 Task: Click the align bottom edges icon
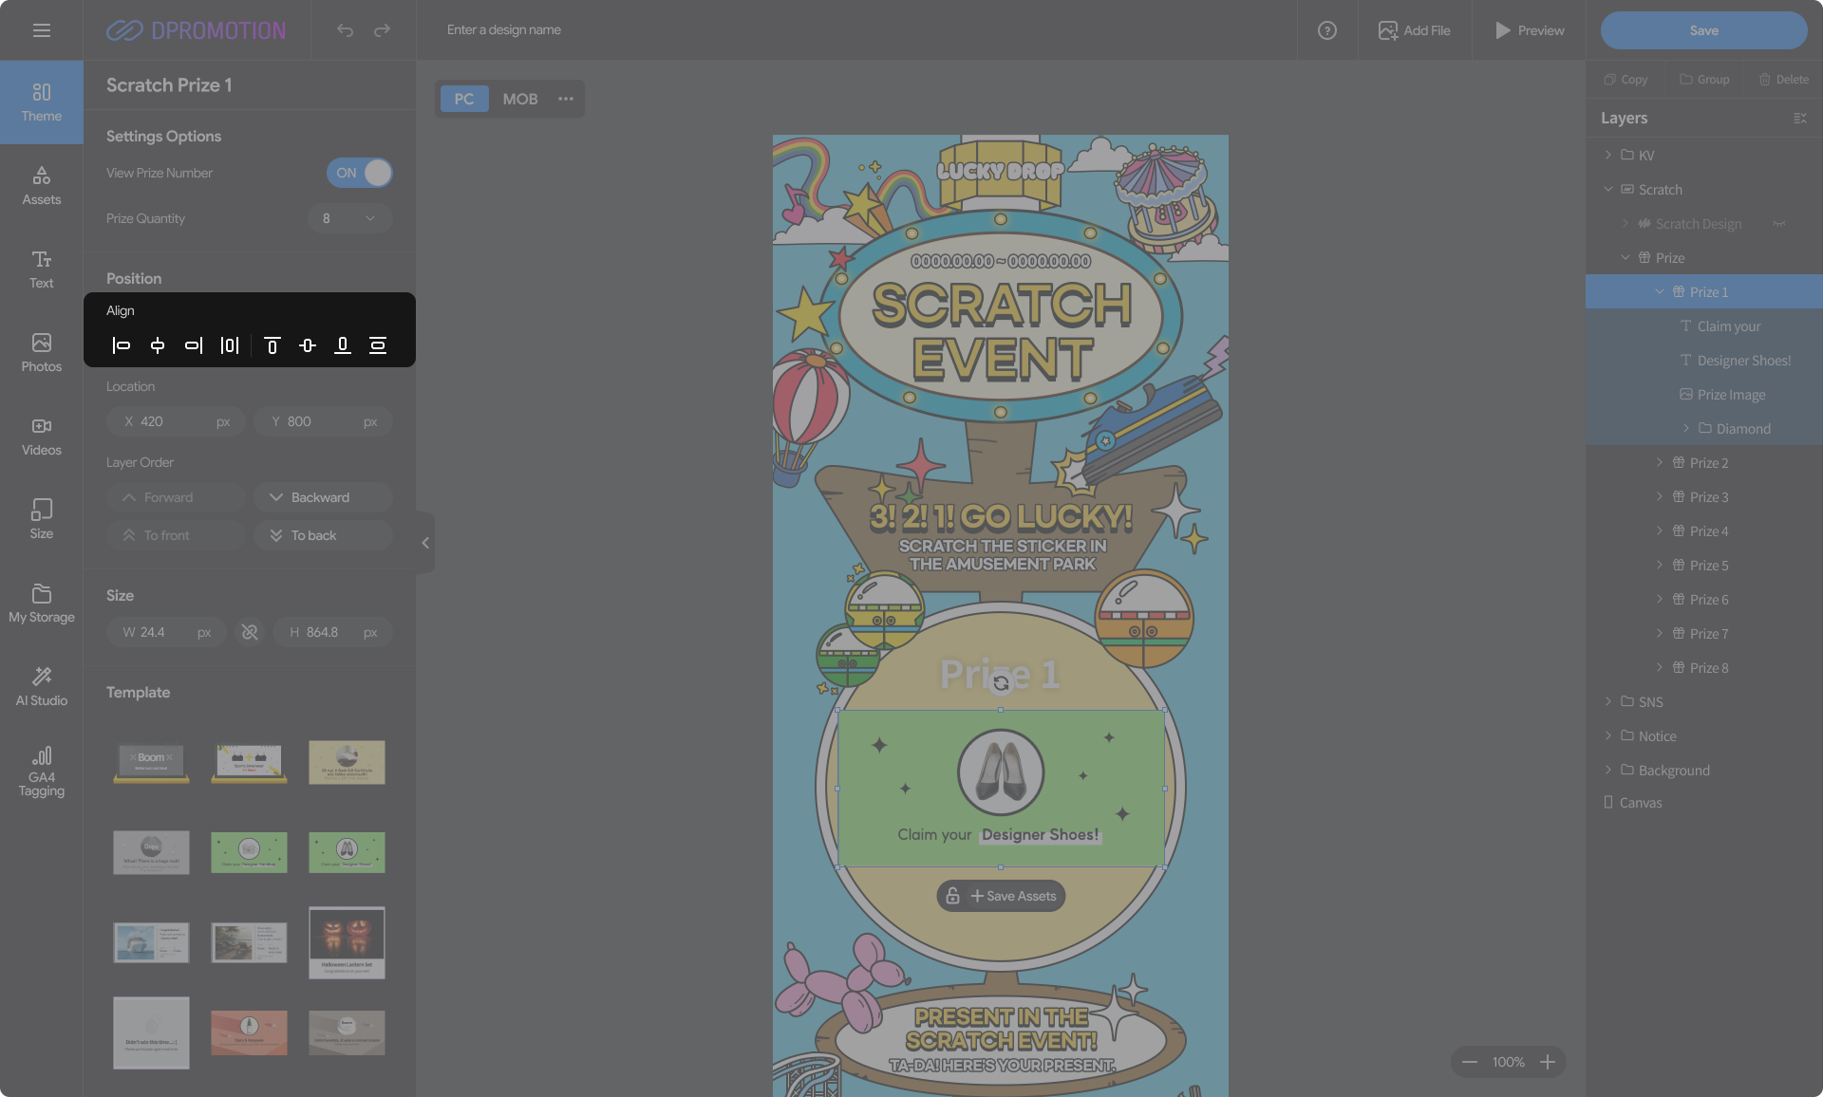[x=343, y=345]
